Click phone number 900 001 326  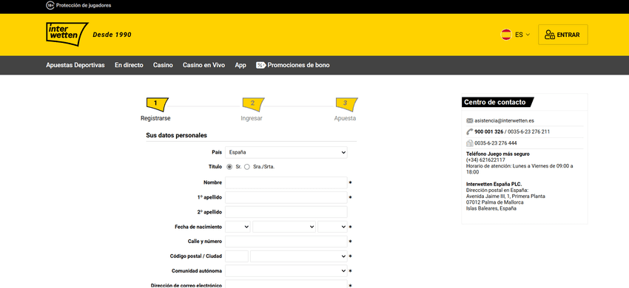[x=488, y=131]
